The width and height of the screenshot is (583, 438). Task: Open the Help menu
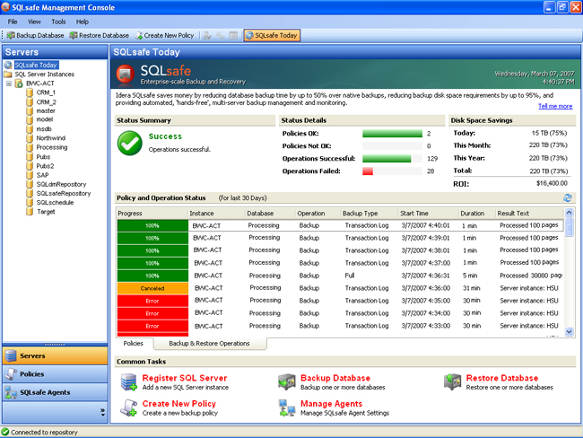83,22
